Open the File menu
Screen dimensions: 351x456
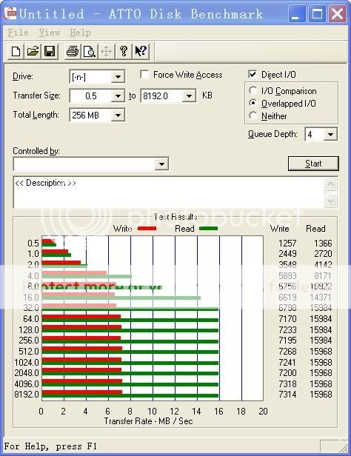pyautogui.click(x=18, y=33)
